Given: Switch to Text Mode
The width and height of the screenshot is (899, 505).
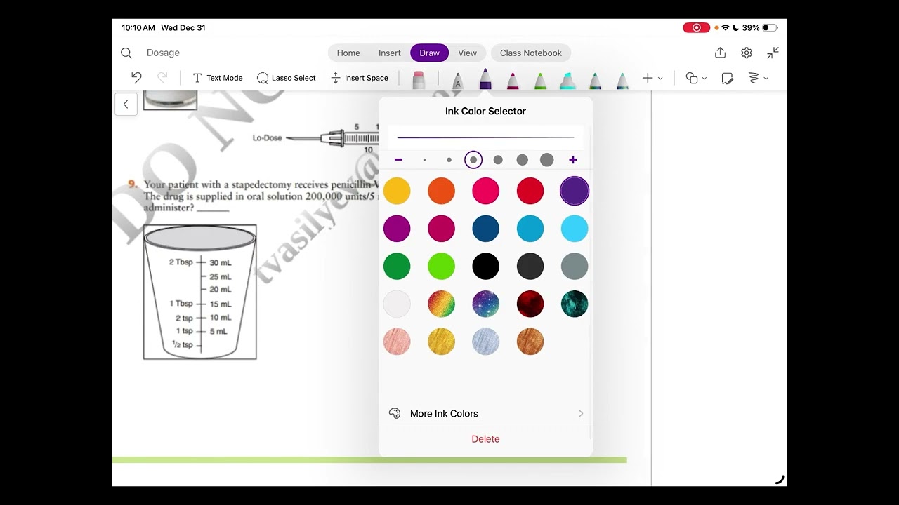Looking at the screenshot, I should coord(218,78).
